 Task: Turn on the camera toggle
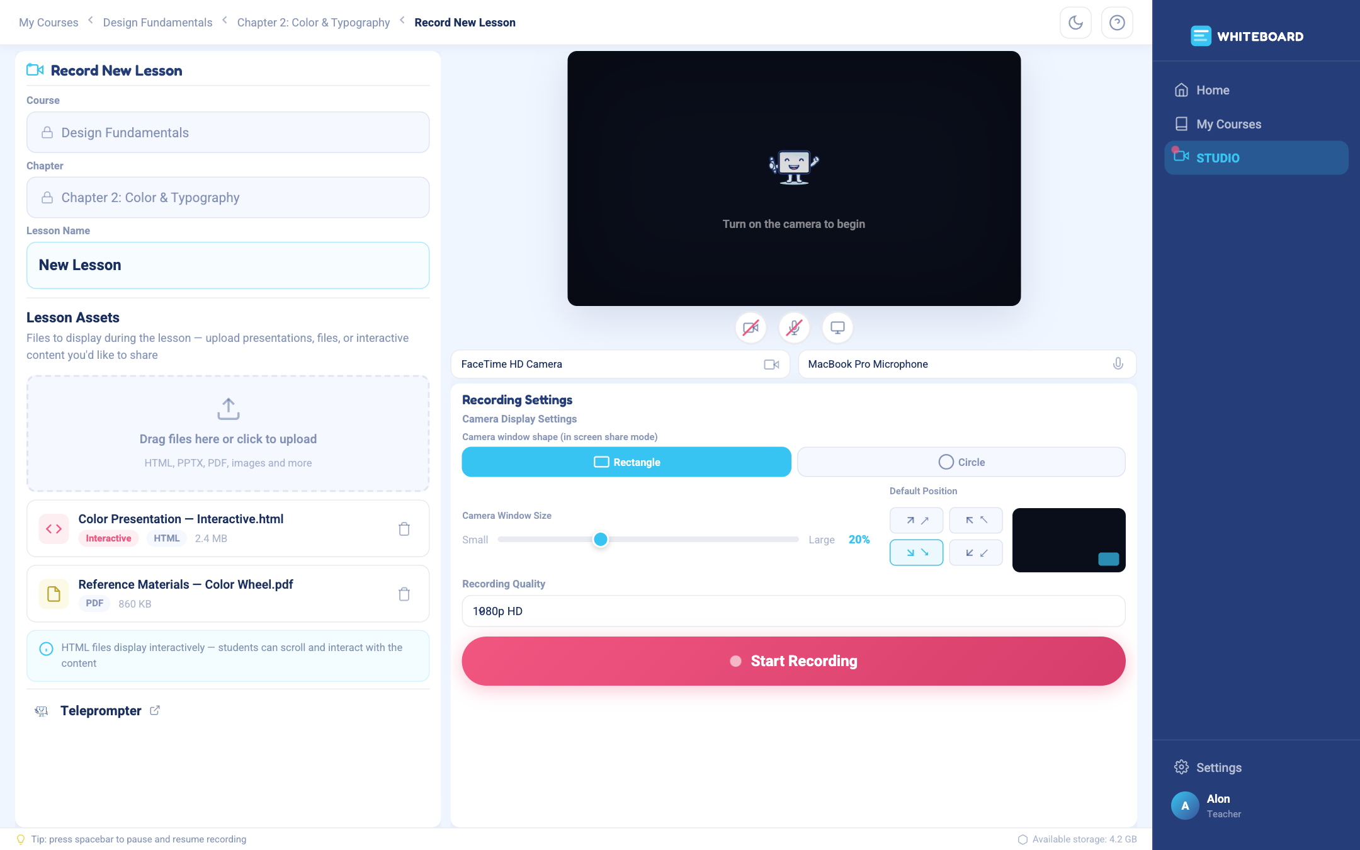[751, 327]
